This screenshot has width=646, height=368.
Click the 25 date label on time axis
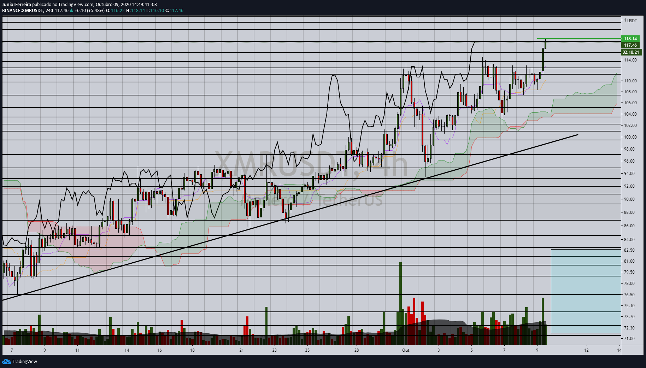(307, 350)
